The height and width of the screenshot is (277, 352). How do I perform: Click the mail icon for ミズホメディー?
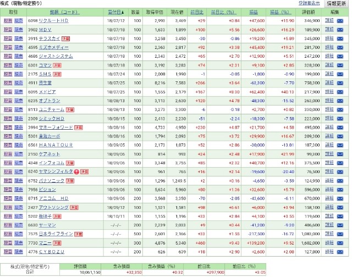(x=340, y=47)
